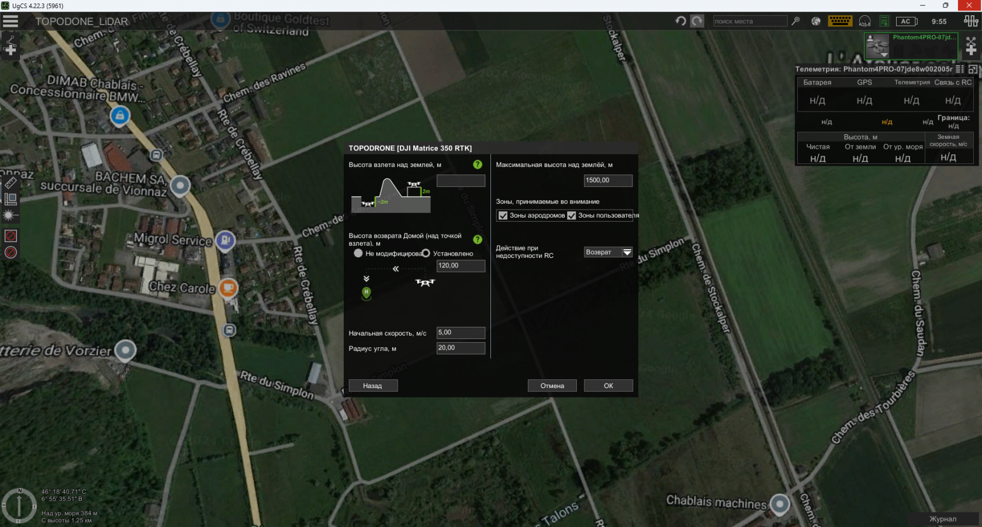Image resolution: width=982 pixels, height=527 pixels.
Task: Click help icon for return home altitude
Action: (x=478, y=239)
